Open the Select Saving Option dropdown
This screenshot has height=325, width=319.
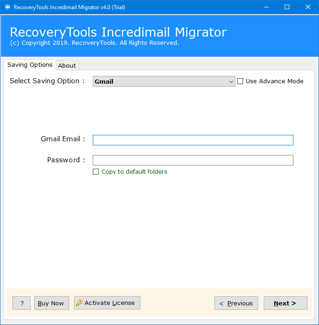pyautogui.click(x=164, y=81)
